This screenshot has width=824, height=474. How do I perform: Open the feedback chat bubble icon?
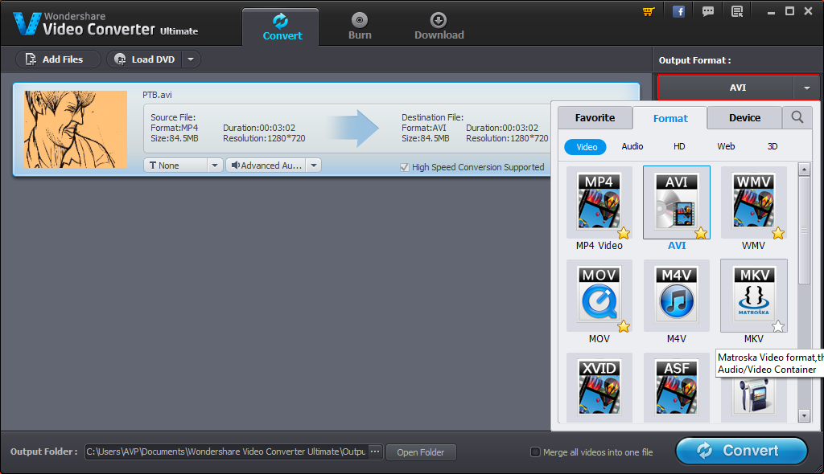[708, 11]
